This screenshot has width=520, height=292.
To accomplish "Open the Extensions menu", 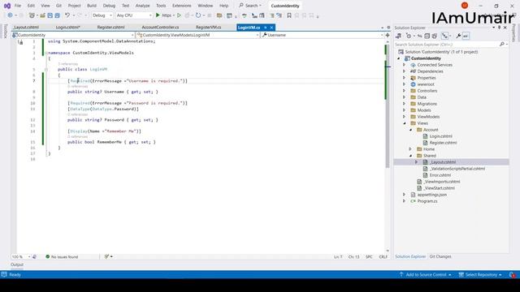I will pos(182,6).
